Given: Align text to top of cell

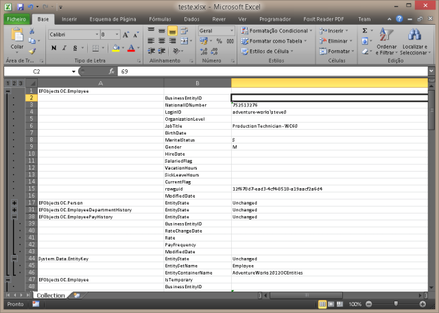Looking at the screenshot, I should [151, 30].
